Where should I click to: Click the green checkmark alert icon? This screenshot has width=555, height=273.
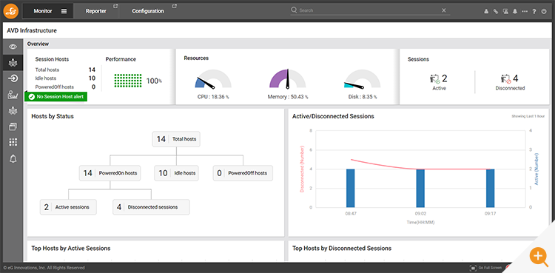click(x=32, y=97)
